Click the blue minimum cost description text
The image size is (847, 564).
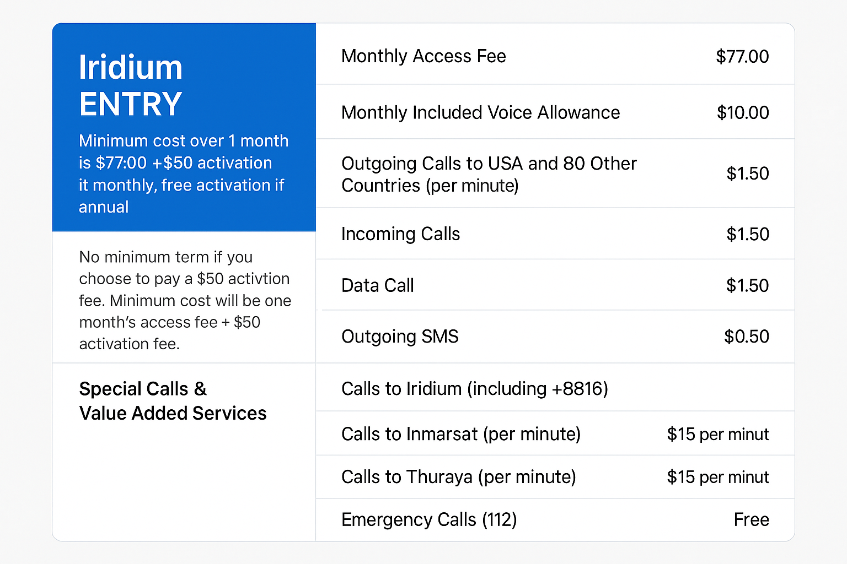point(183,173)
